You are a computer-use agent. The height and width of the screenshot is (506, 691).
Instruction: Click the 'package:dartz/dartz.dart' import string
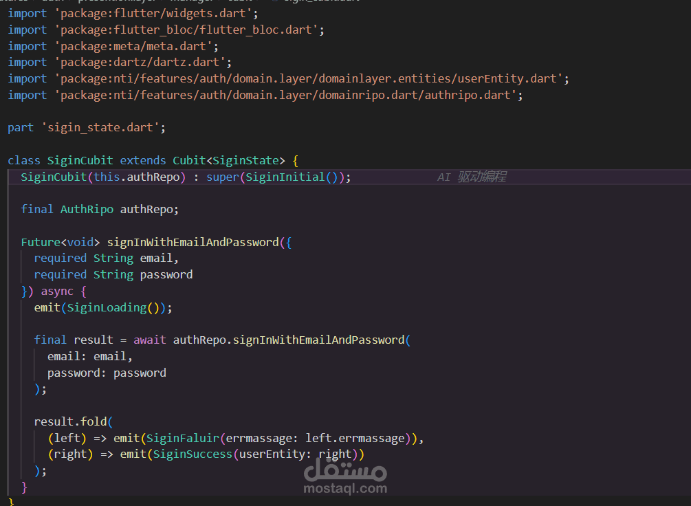(140, 62)
